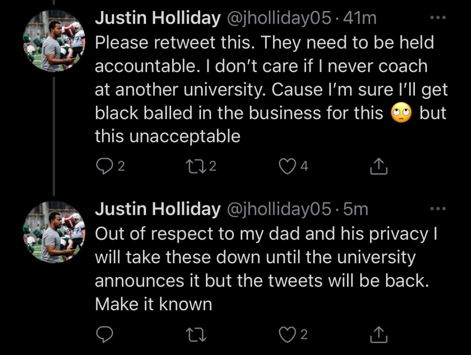Click the 41m timestamp

point(360,19)
